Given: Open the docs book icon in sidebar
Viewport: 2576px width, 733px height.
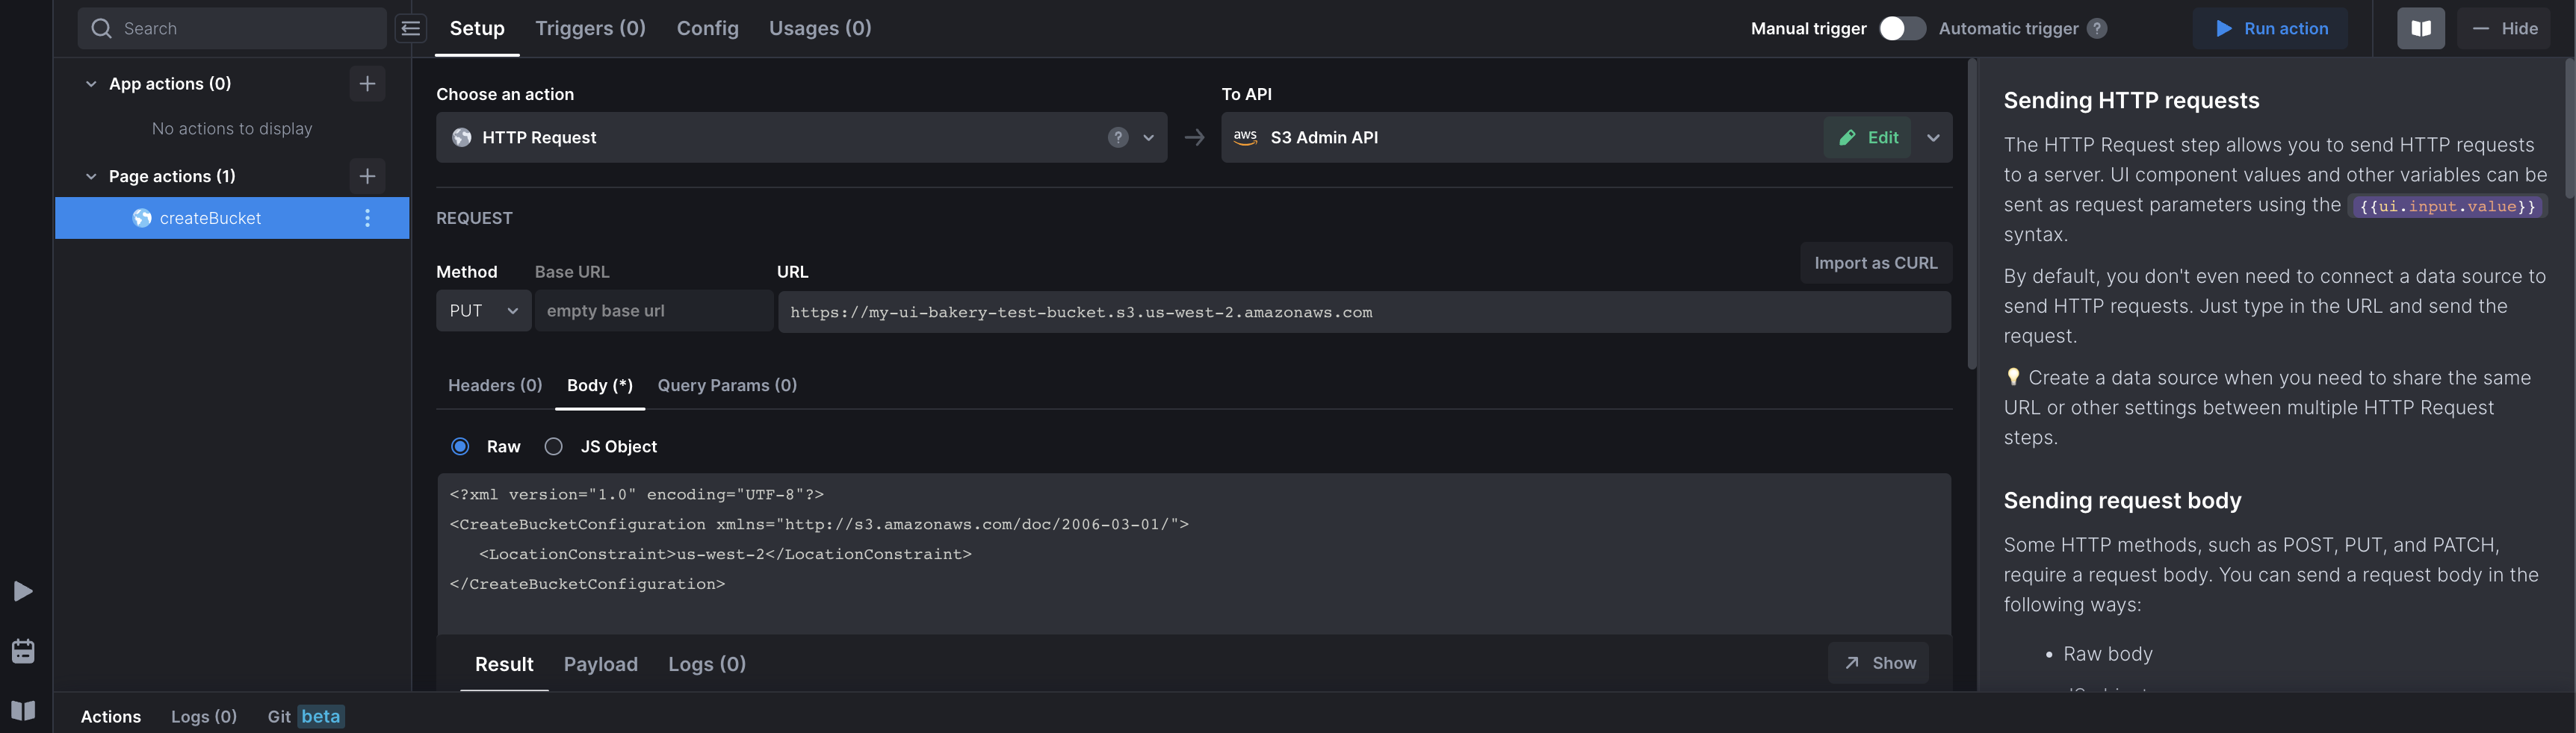Looking at the screenshot, I should click(x=23, y=710).
